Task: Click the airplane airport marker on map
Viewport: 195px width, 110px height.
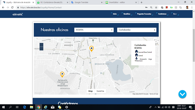Action: [x=62, y=75]
